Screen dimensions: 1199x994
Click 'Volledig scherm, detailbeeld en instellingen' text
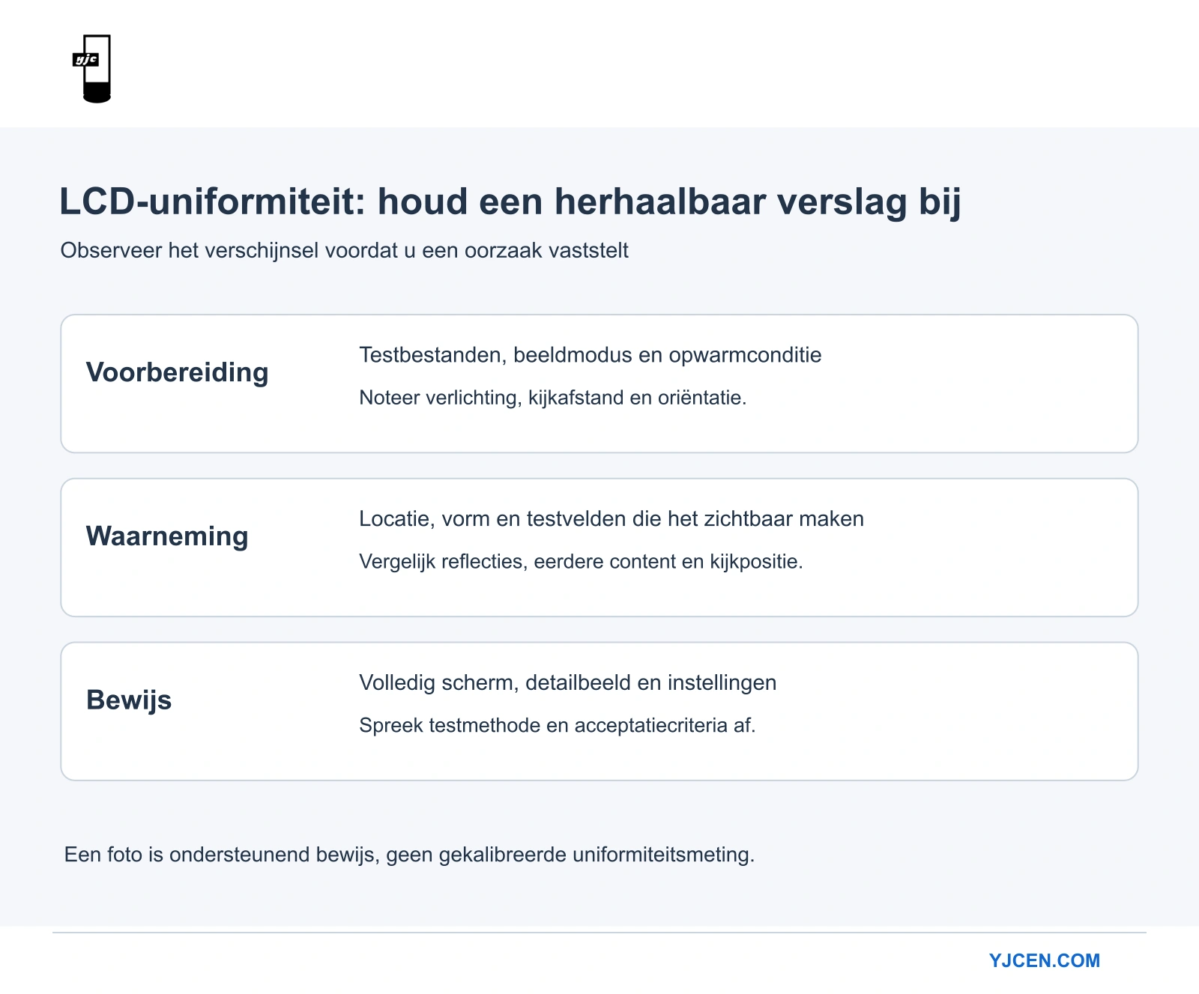click(567, 683)
